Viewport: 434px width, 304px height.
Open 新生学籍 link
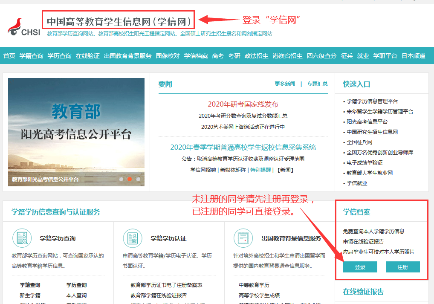pyautogui.click(x=30, y=295)
